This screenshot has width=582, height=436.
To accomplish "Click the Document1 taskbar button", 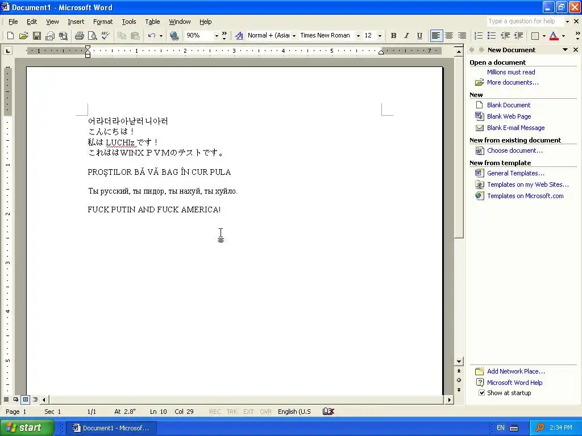I will tap(111, 428).
